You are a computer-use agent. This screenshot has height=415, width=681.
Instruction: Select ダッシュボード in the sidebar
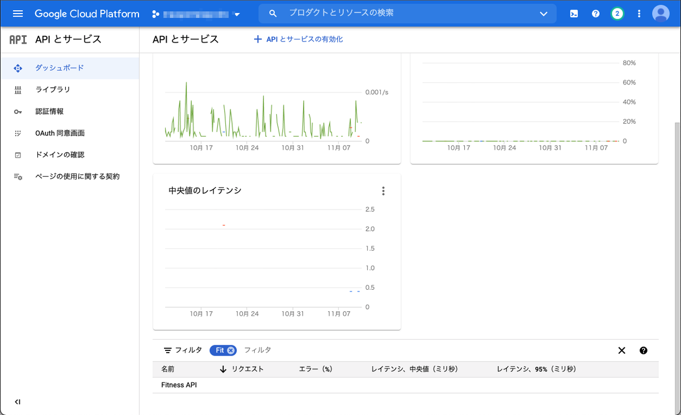[x=69, y=68]
